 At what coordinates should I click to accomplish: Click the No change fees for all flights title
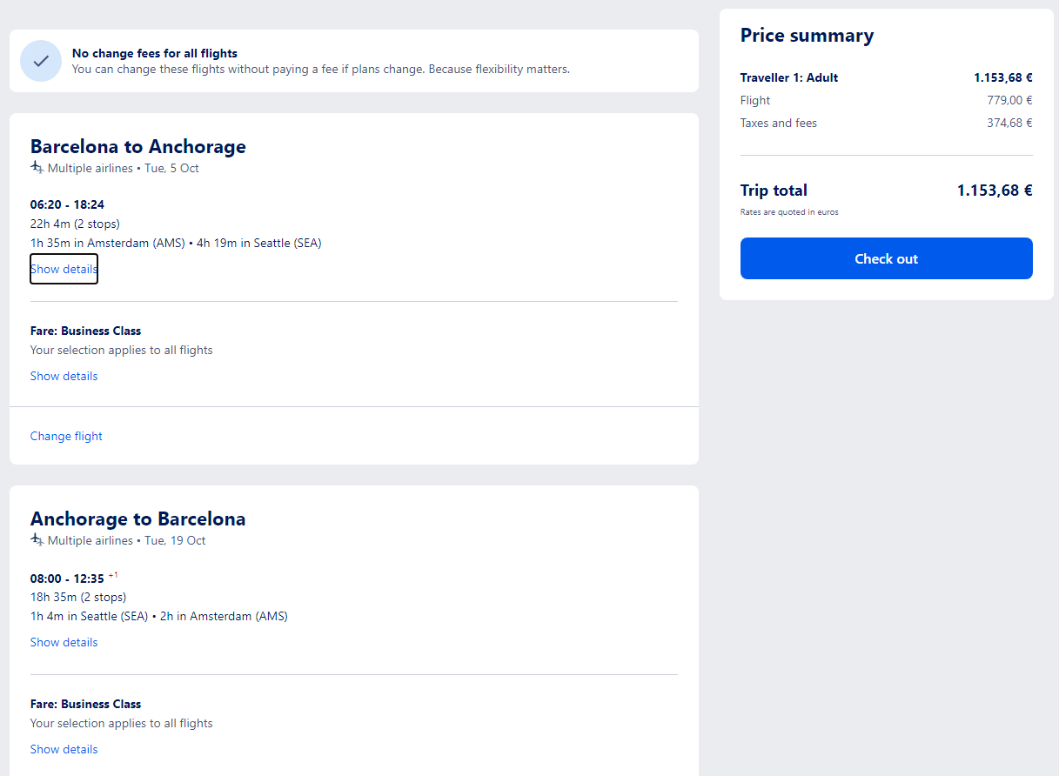[155, 53]
